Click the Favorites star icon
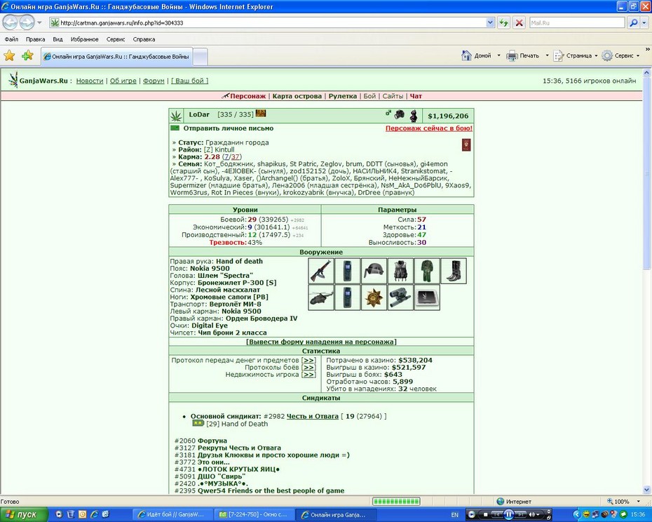 (x=9, y=55)
